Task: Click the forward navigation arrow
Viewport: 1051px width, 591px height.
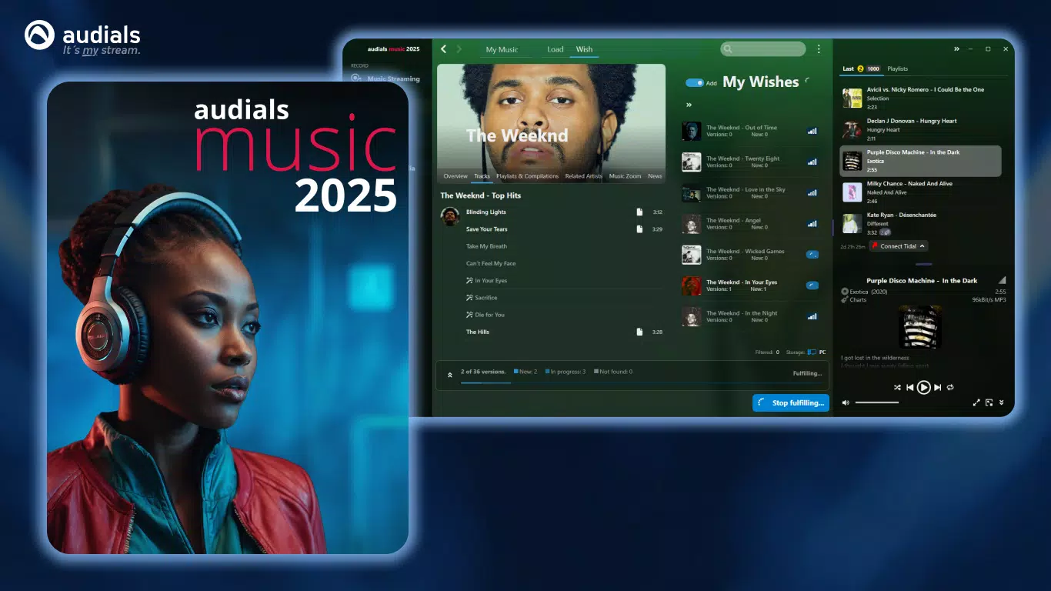Action: pos(459,49)
